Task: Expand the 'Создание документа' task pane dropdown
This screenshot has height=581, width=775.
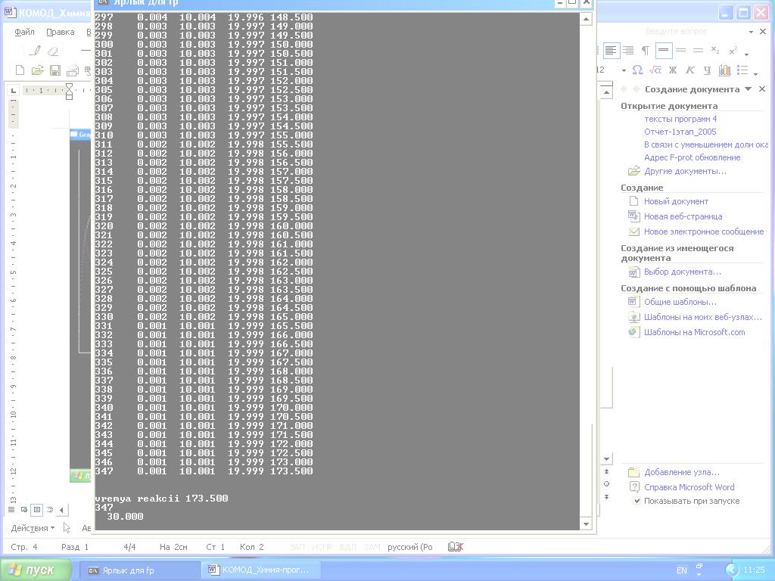Action: pos(748,89)
